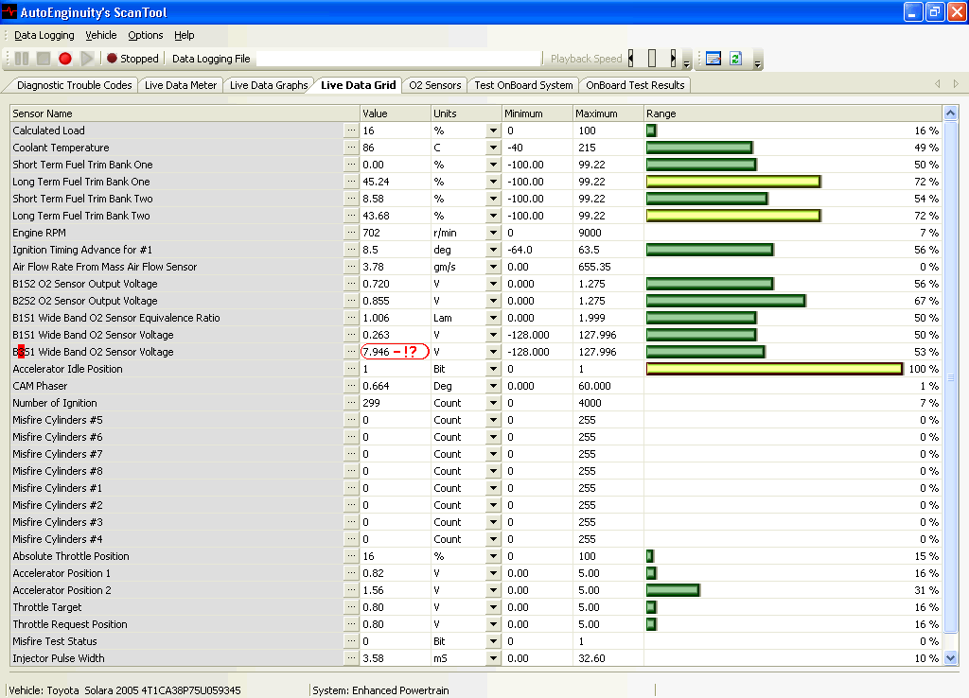Click ellipsis button beside Engine RPM row

click(351, 233)
